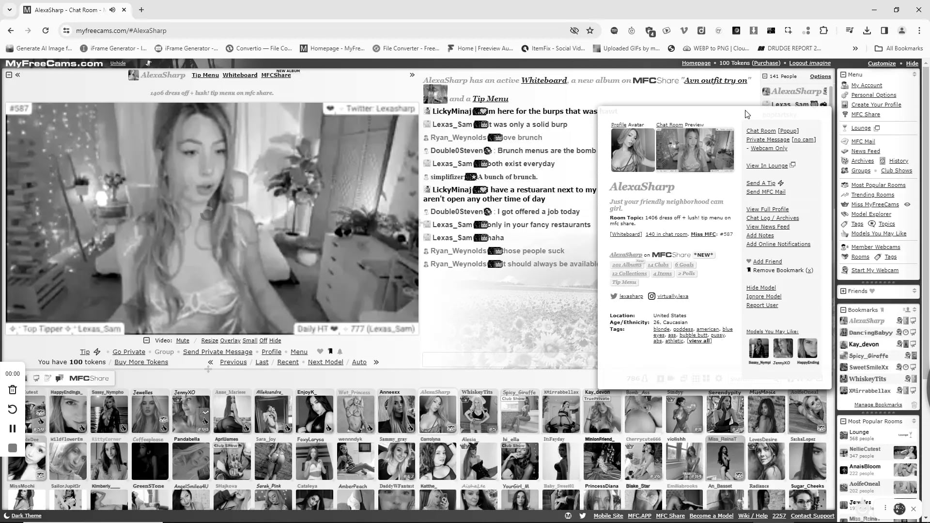Toggle video Overlay mode
The image size is (930, 523).
point(231,340)
